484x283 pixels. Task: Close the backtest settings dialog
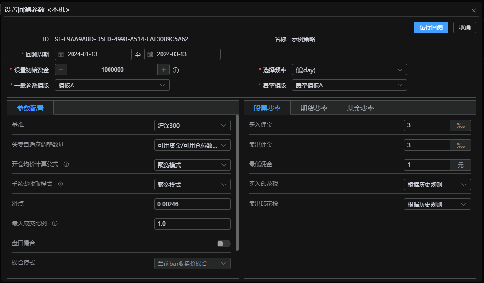click(x=474, y=10)
